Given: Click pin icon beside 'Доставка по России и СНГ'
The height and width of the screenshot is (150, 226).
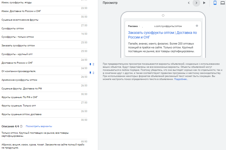Looking at the screenshot, I should tap(90, 64).
